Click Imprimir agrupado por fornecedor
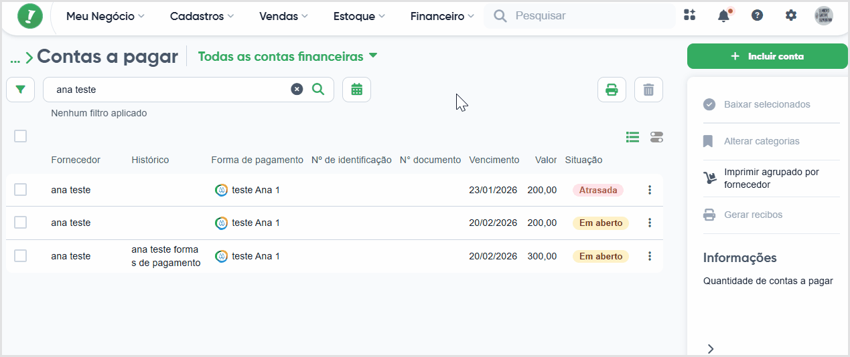Viewport: 850px width, 357px height. coord(771,178)
